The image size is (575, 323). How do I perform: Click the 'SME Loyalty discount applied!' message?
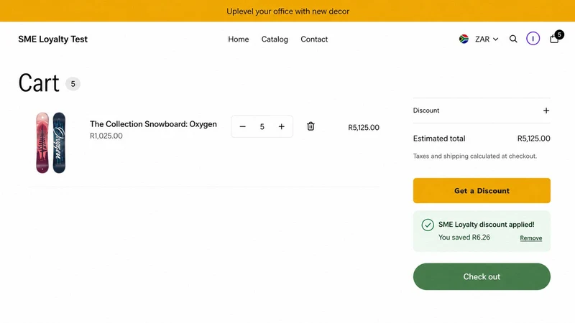487,225
